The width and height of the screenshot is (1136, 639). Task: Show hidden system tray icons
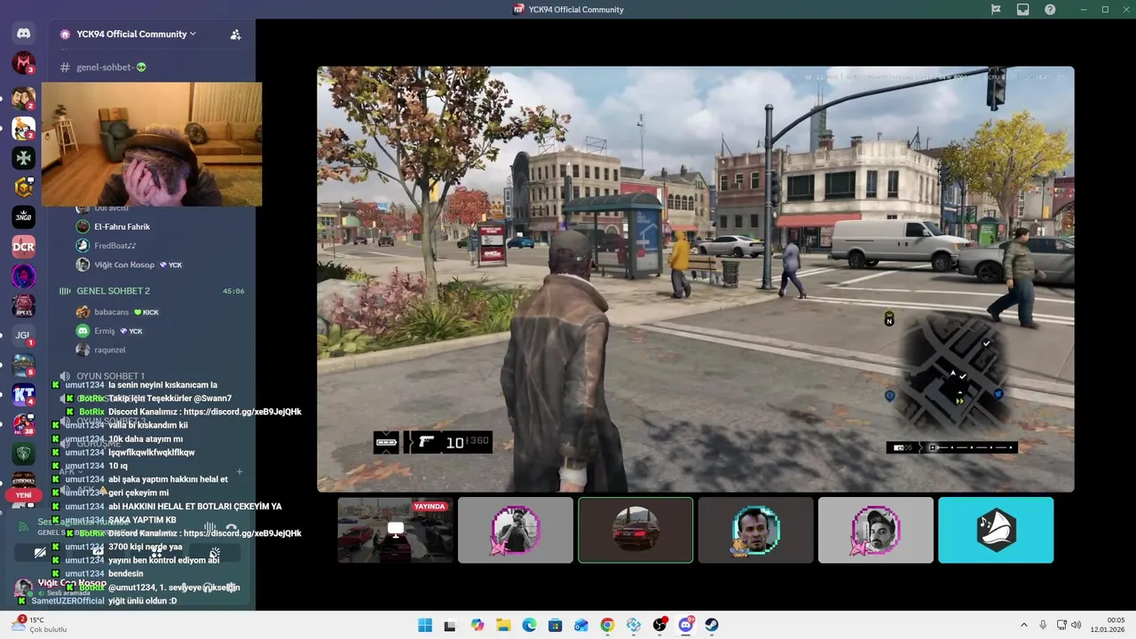pos(1023,625)
